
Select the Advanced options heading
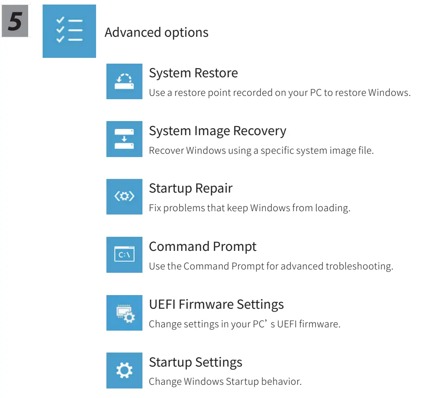click(157, 33)
